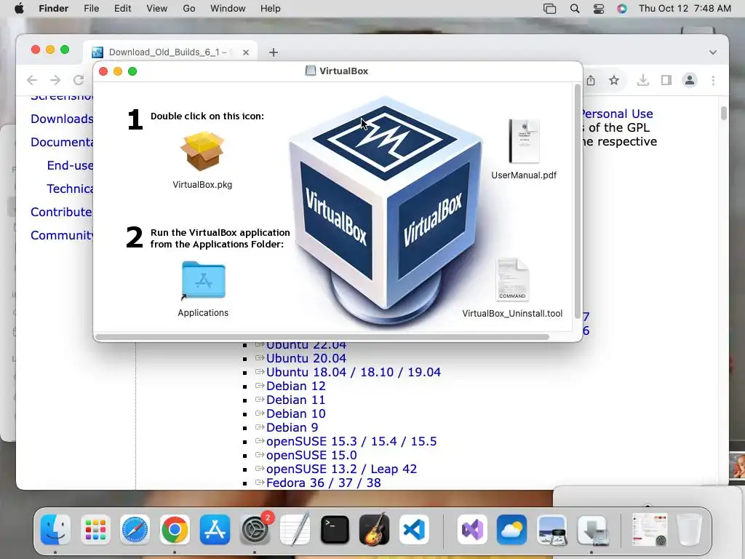The image size is (745, 559).
Task: Follow the Ubuntu 18.04 / 18.10 / 19.04 link
Action: point(354,372)
